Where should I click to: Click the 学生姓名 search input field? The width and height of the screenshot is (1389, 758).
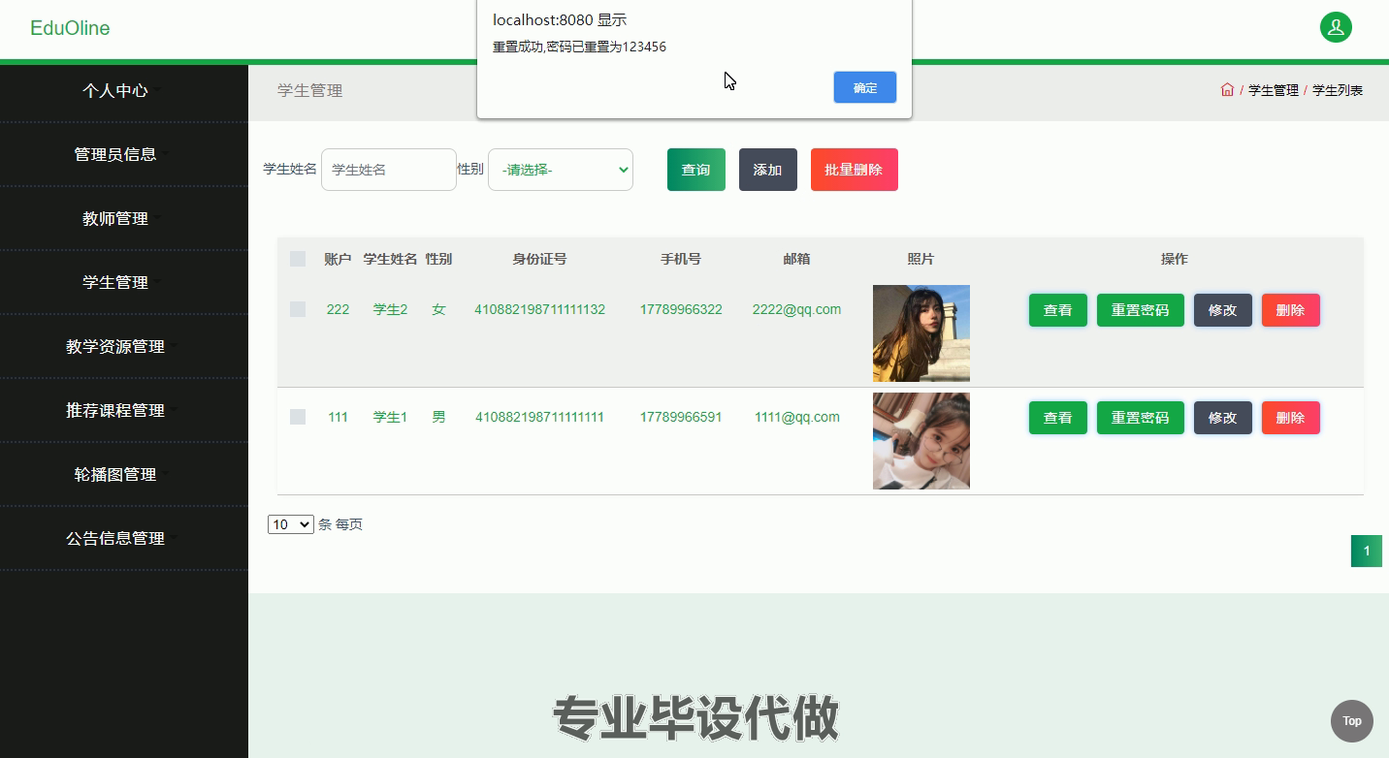pyautogui.click(x=389, y=170)
